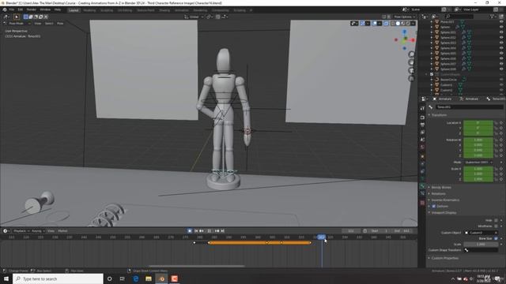Hide Sphere.008 with its eye icon
Image resolution: width=506 pixels, height=284 pixels.
tap(501, 69)
